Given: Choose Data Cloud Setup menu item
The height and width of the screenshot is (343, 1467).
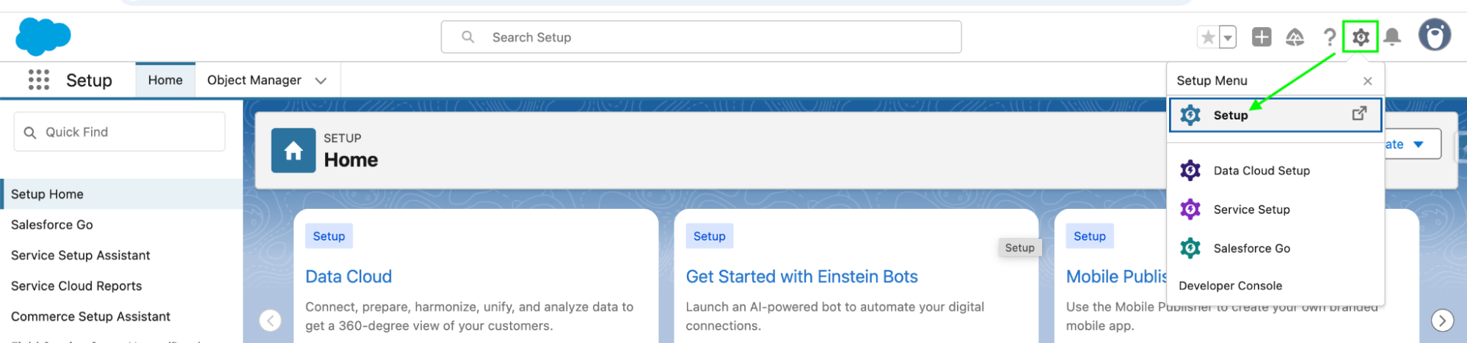Looking at the screenshot, I should click(1261, 171).
